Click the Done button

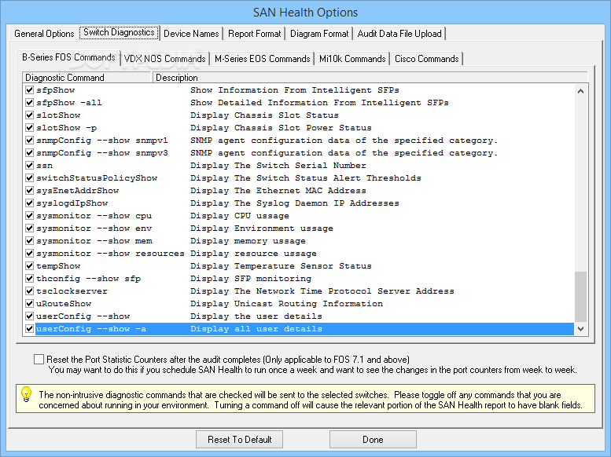click(x=373, y=440)
